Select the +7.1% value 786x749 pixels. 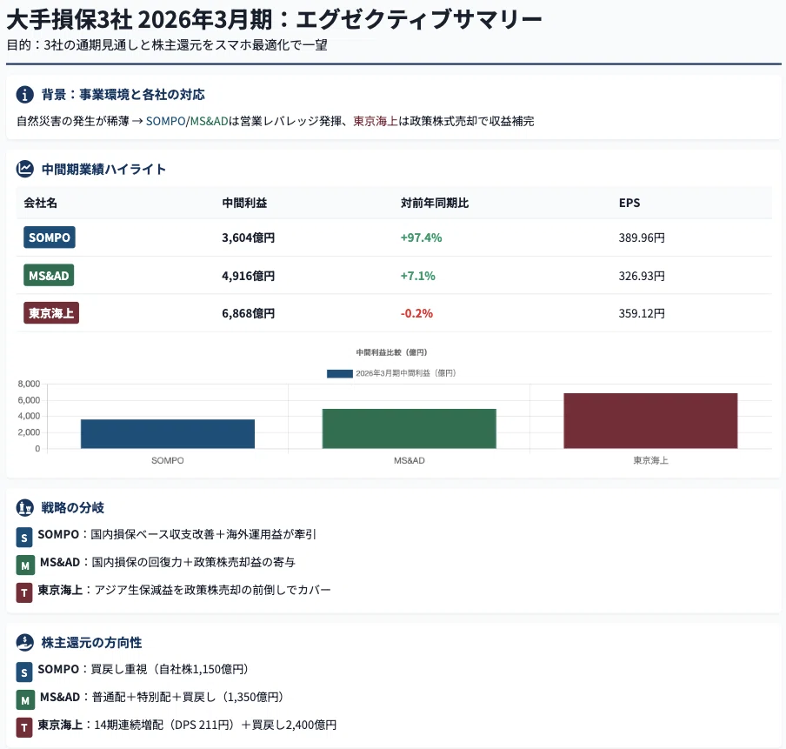coord(417,276)
